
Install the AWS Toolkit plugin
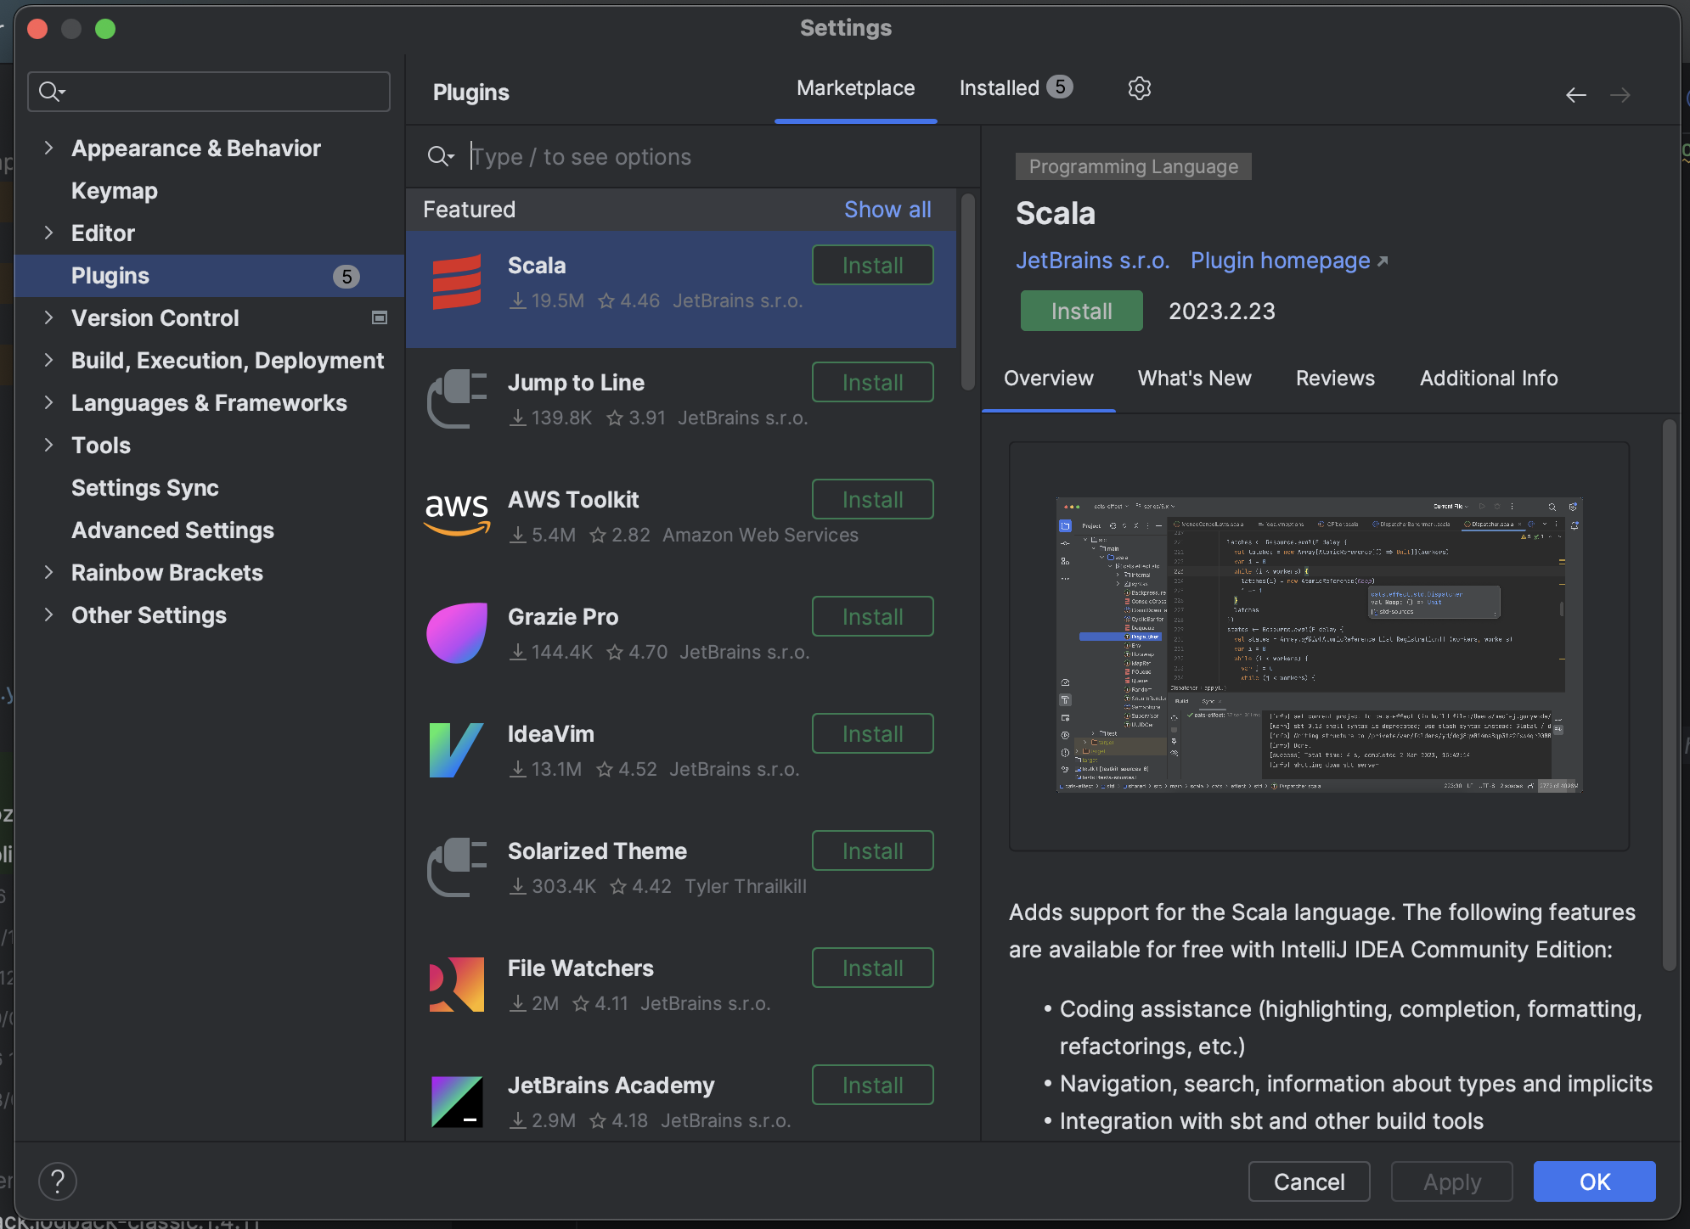coord(872,499)
